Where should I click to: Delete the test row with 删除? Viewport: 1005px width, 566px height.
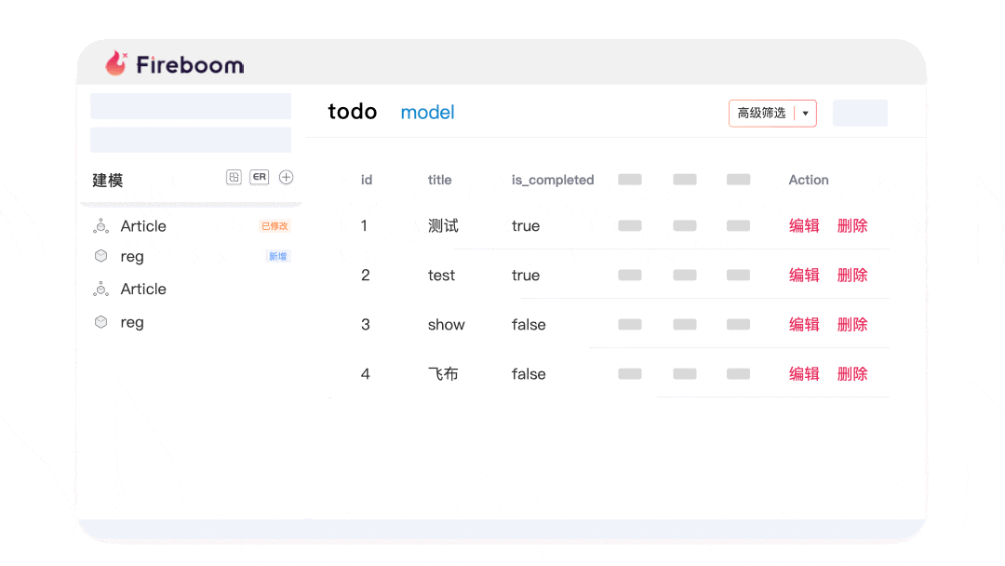[852, 275]
